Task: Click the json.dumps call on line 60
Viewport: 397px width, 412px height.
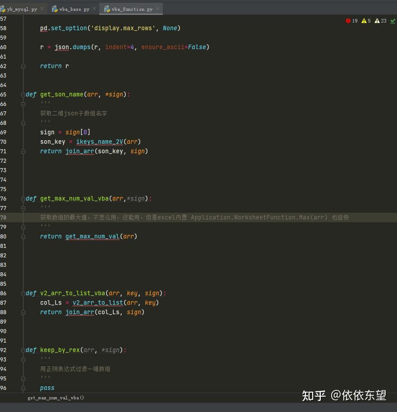Action: pyautogui.click(x=73, y=47)
